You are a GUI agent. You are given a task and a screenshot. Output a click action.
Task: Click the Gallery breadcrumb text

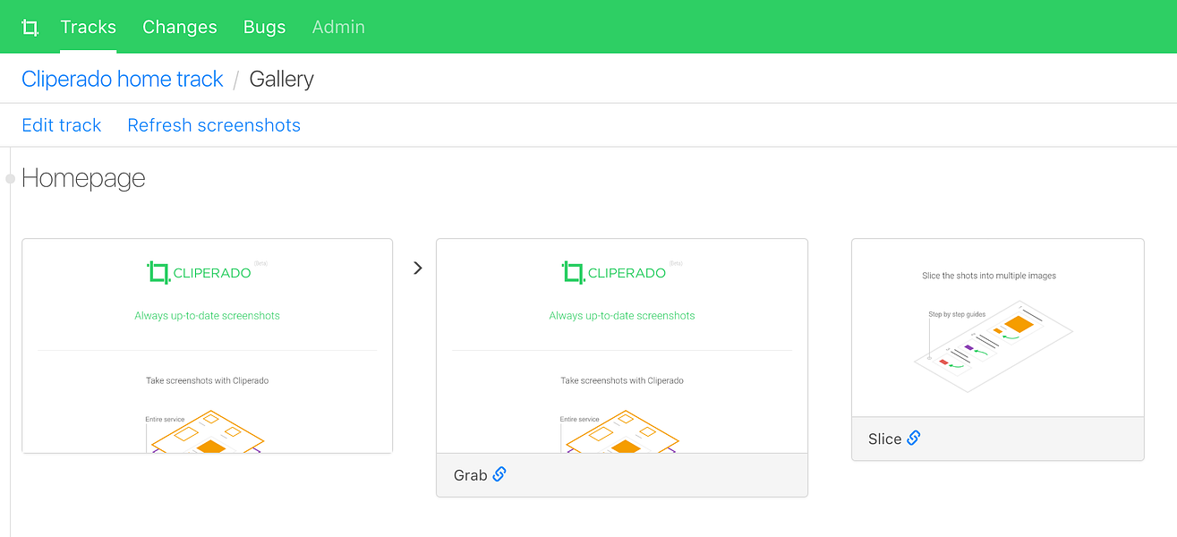tap(282, 79)
